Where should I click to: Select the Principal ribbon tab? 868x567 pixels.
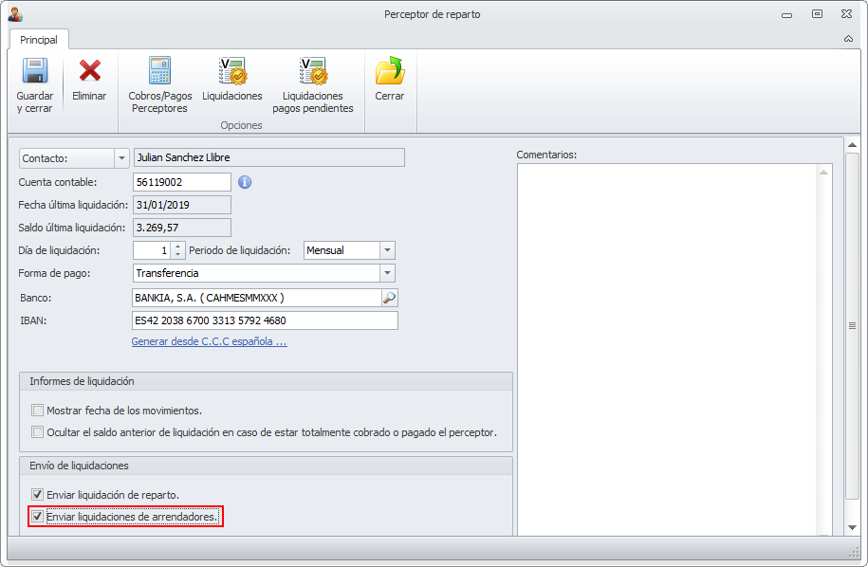click(x=39, y=40)
